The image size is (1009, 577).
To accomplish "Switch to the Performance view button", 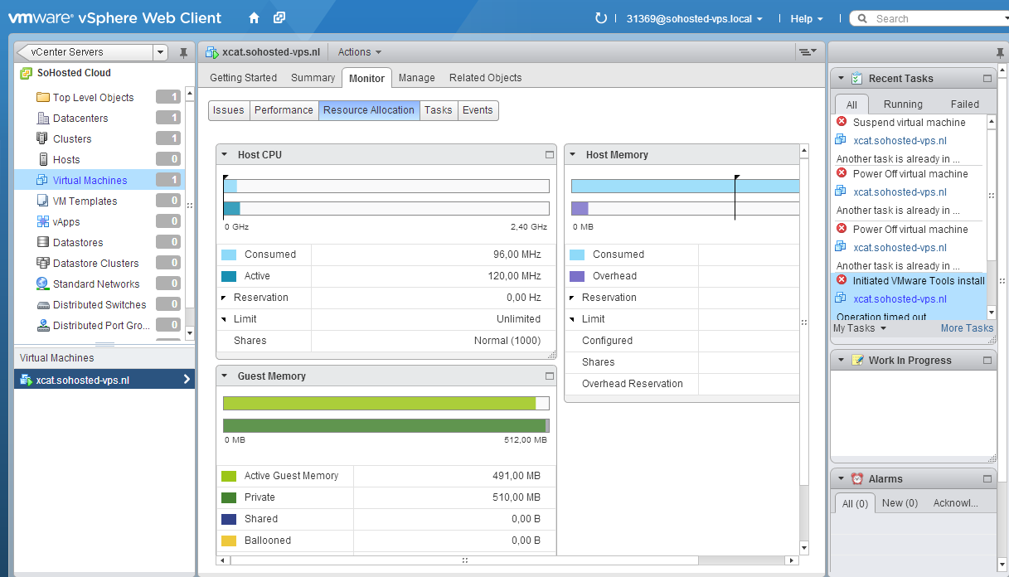I will tap(284, 110).
